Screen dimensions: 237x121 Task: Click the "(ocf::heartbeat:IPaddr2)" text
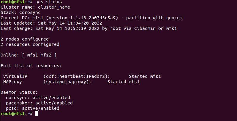pos(77,76)
